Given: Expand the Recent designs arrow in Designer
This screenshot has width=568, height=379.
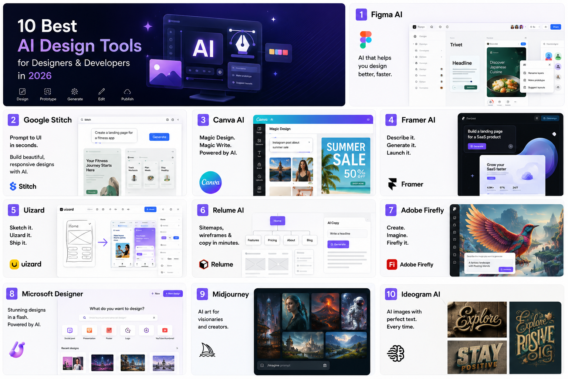Looking at the screenshot, I should pyautogui.click(x=177, y=348).
